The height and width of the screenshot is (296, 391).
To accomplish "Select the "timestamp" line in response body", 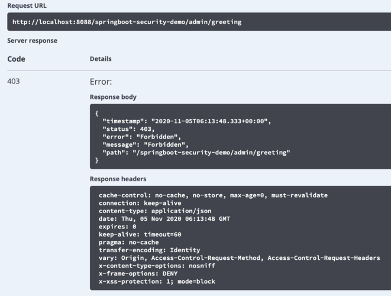I will (187, 121).
